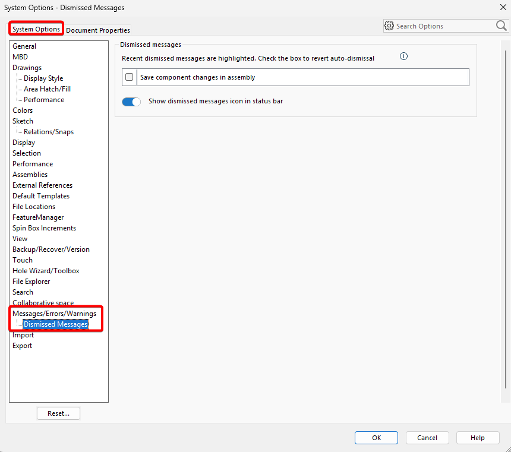Open Area Hatch/Fill settings
511x452 pixels.
pos(48,89)
